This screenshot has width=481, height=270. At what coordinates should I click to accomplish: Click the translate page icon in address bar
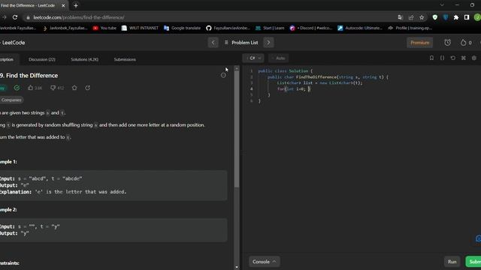(x=400, y=17)
